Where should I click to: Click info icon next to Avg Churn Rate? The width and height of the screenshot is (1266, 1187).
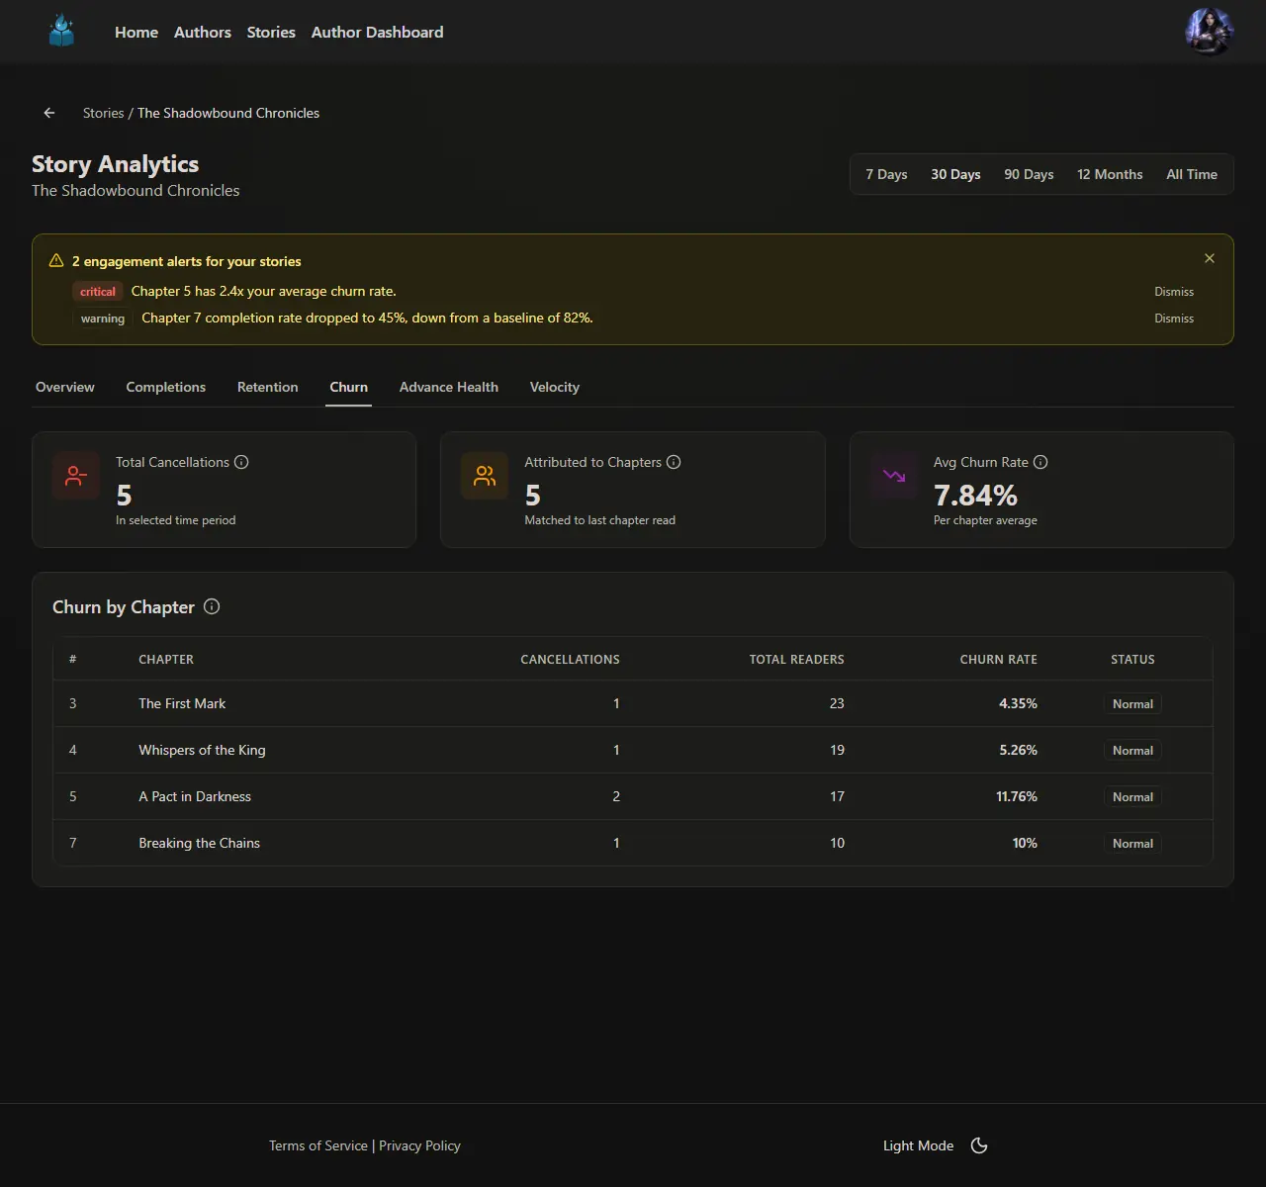pos(1040,462)
